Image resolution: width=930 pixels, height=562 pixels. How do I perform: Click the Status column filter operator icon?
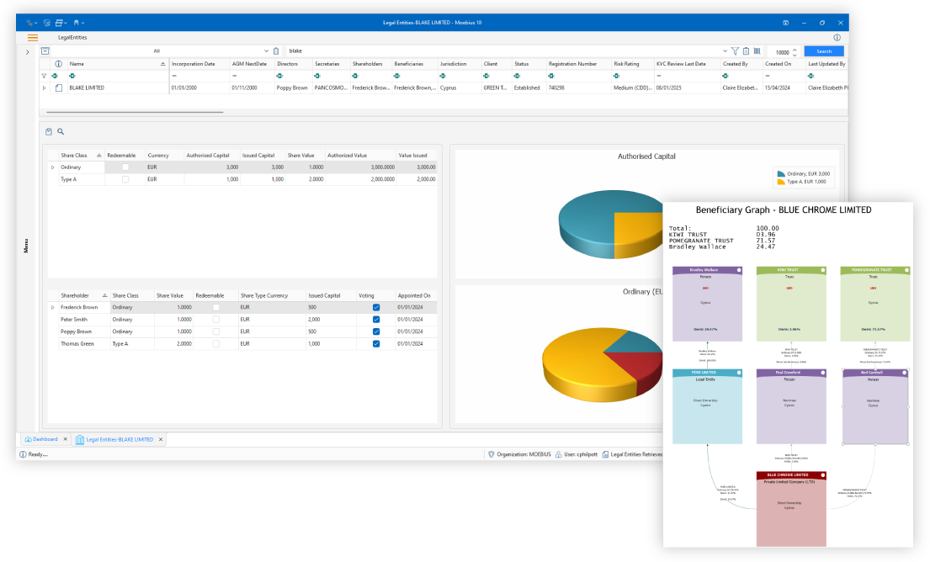coord(518,76)
